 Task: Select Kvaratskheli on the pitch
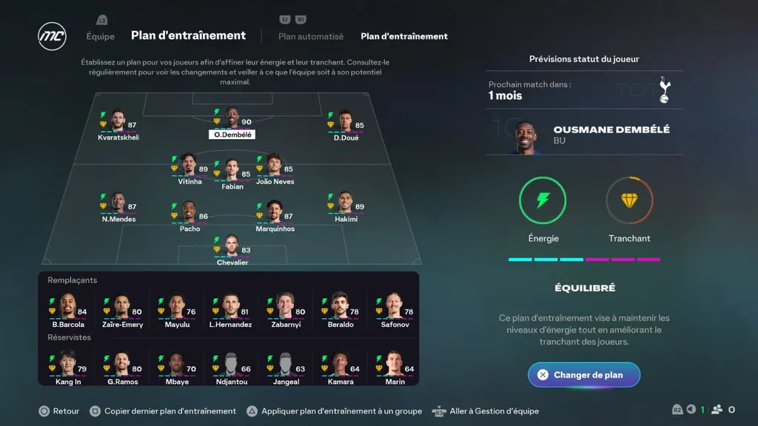(x=118, y=125)
